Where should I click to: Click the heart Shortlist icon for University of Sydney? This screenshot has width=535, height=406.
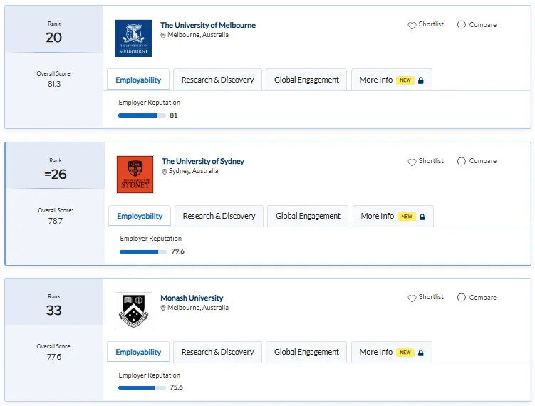coord(412,162)
